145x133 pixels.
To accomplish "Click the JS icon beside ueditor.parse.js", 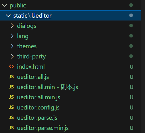I will [11, 118].
